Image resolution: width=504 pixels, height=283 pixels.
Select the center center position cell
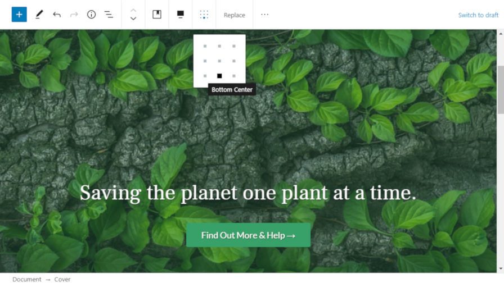click(219, 61)
